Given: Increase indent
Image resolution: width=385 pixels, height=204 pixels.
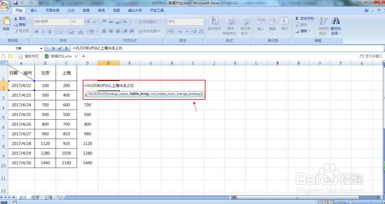Looking at the screenshot, I should (x=131, y=31).
